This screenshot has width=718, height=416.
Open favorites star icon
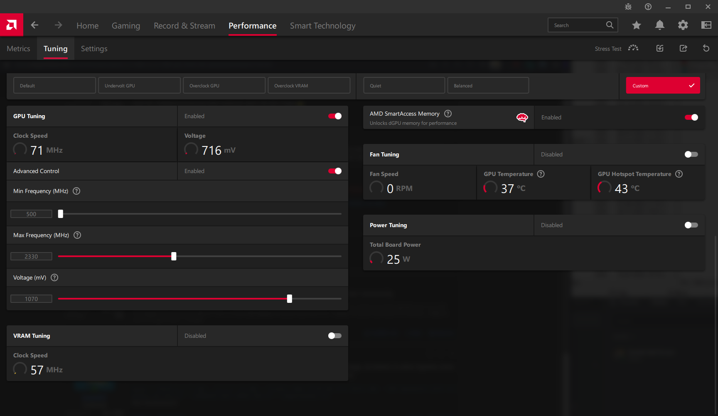pos(636,25)
